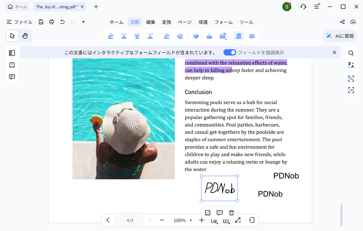Click the upper PDNob text signature
The height and width of the screenshot is (231, 363).
286,176
